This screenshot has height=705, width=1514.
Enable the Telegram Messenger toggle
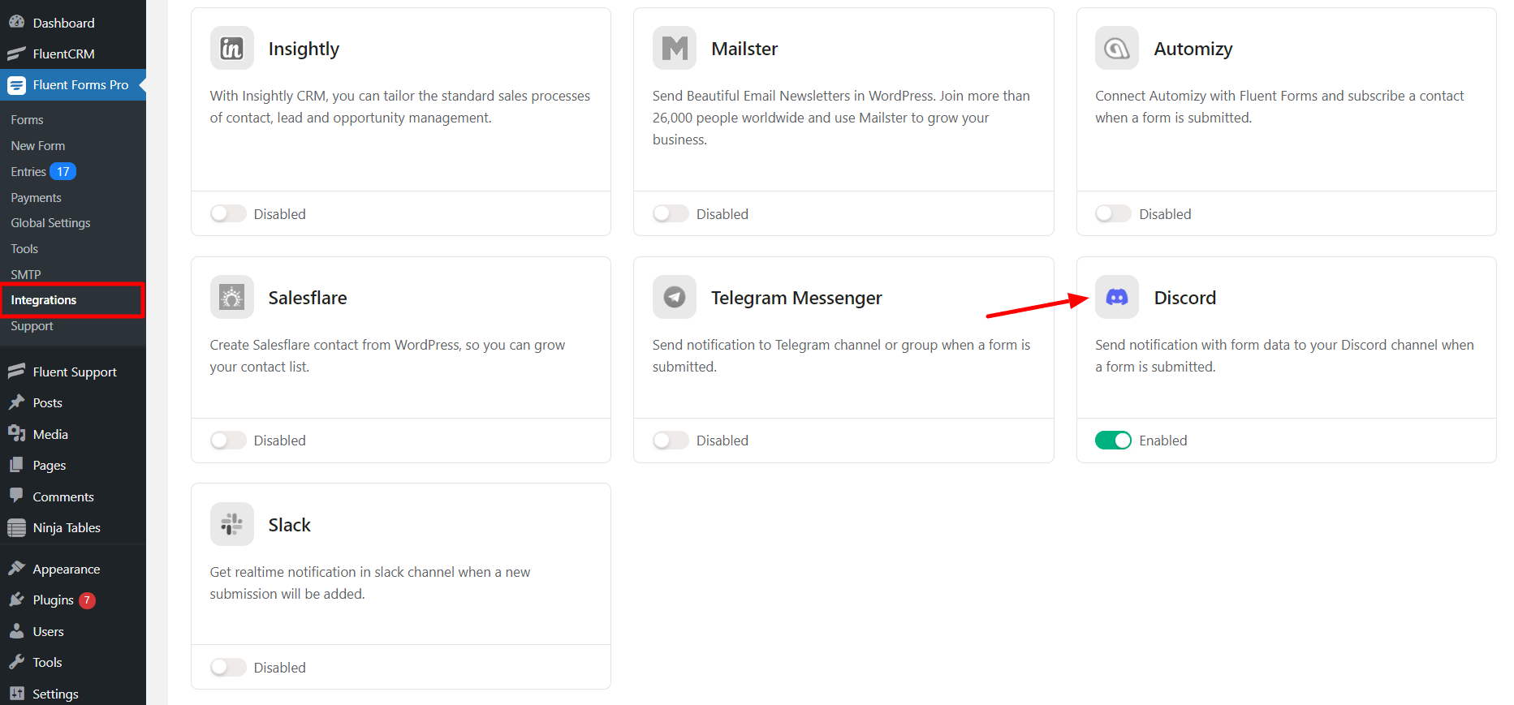click(670, 441)
